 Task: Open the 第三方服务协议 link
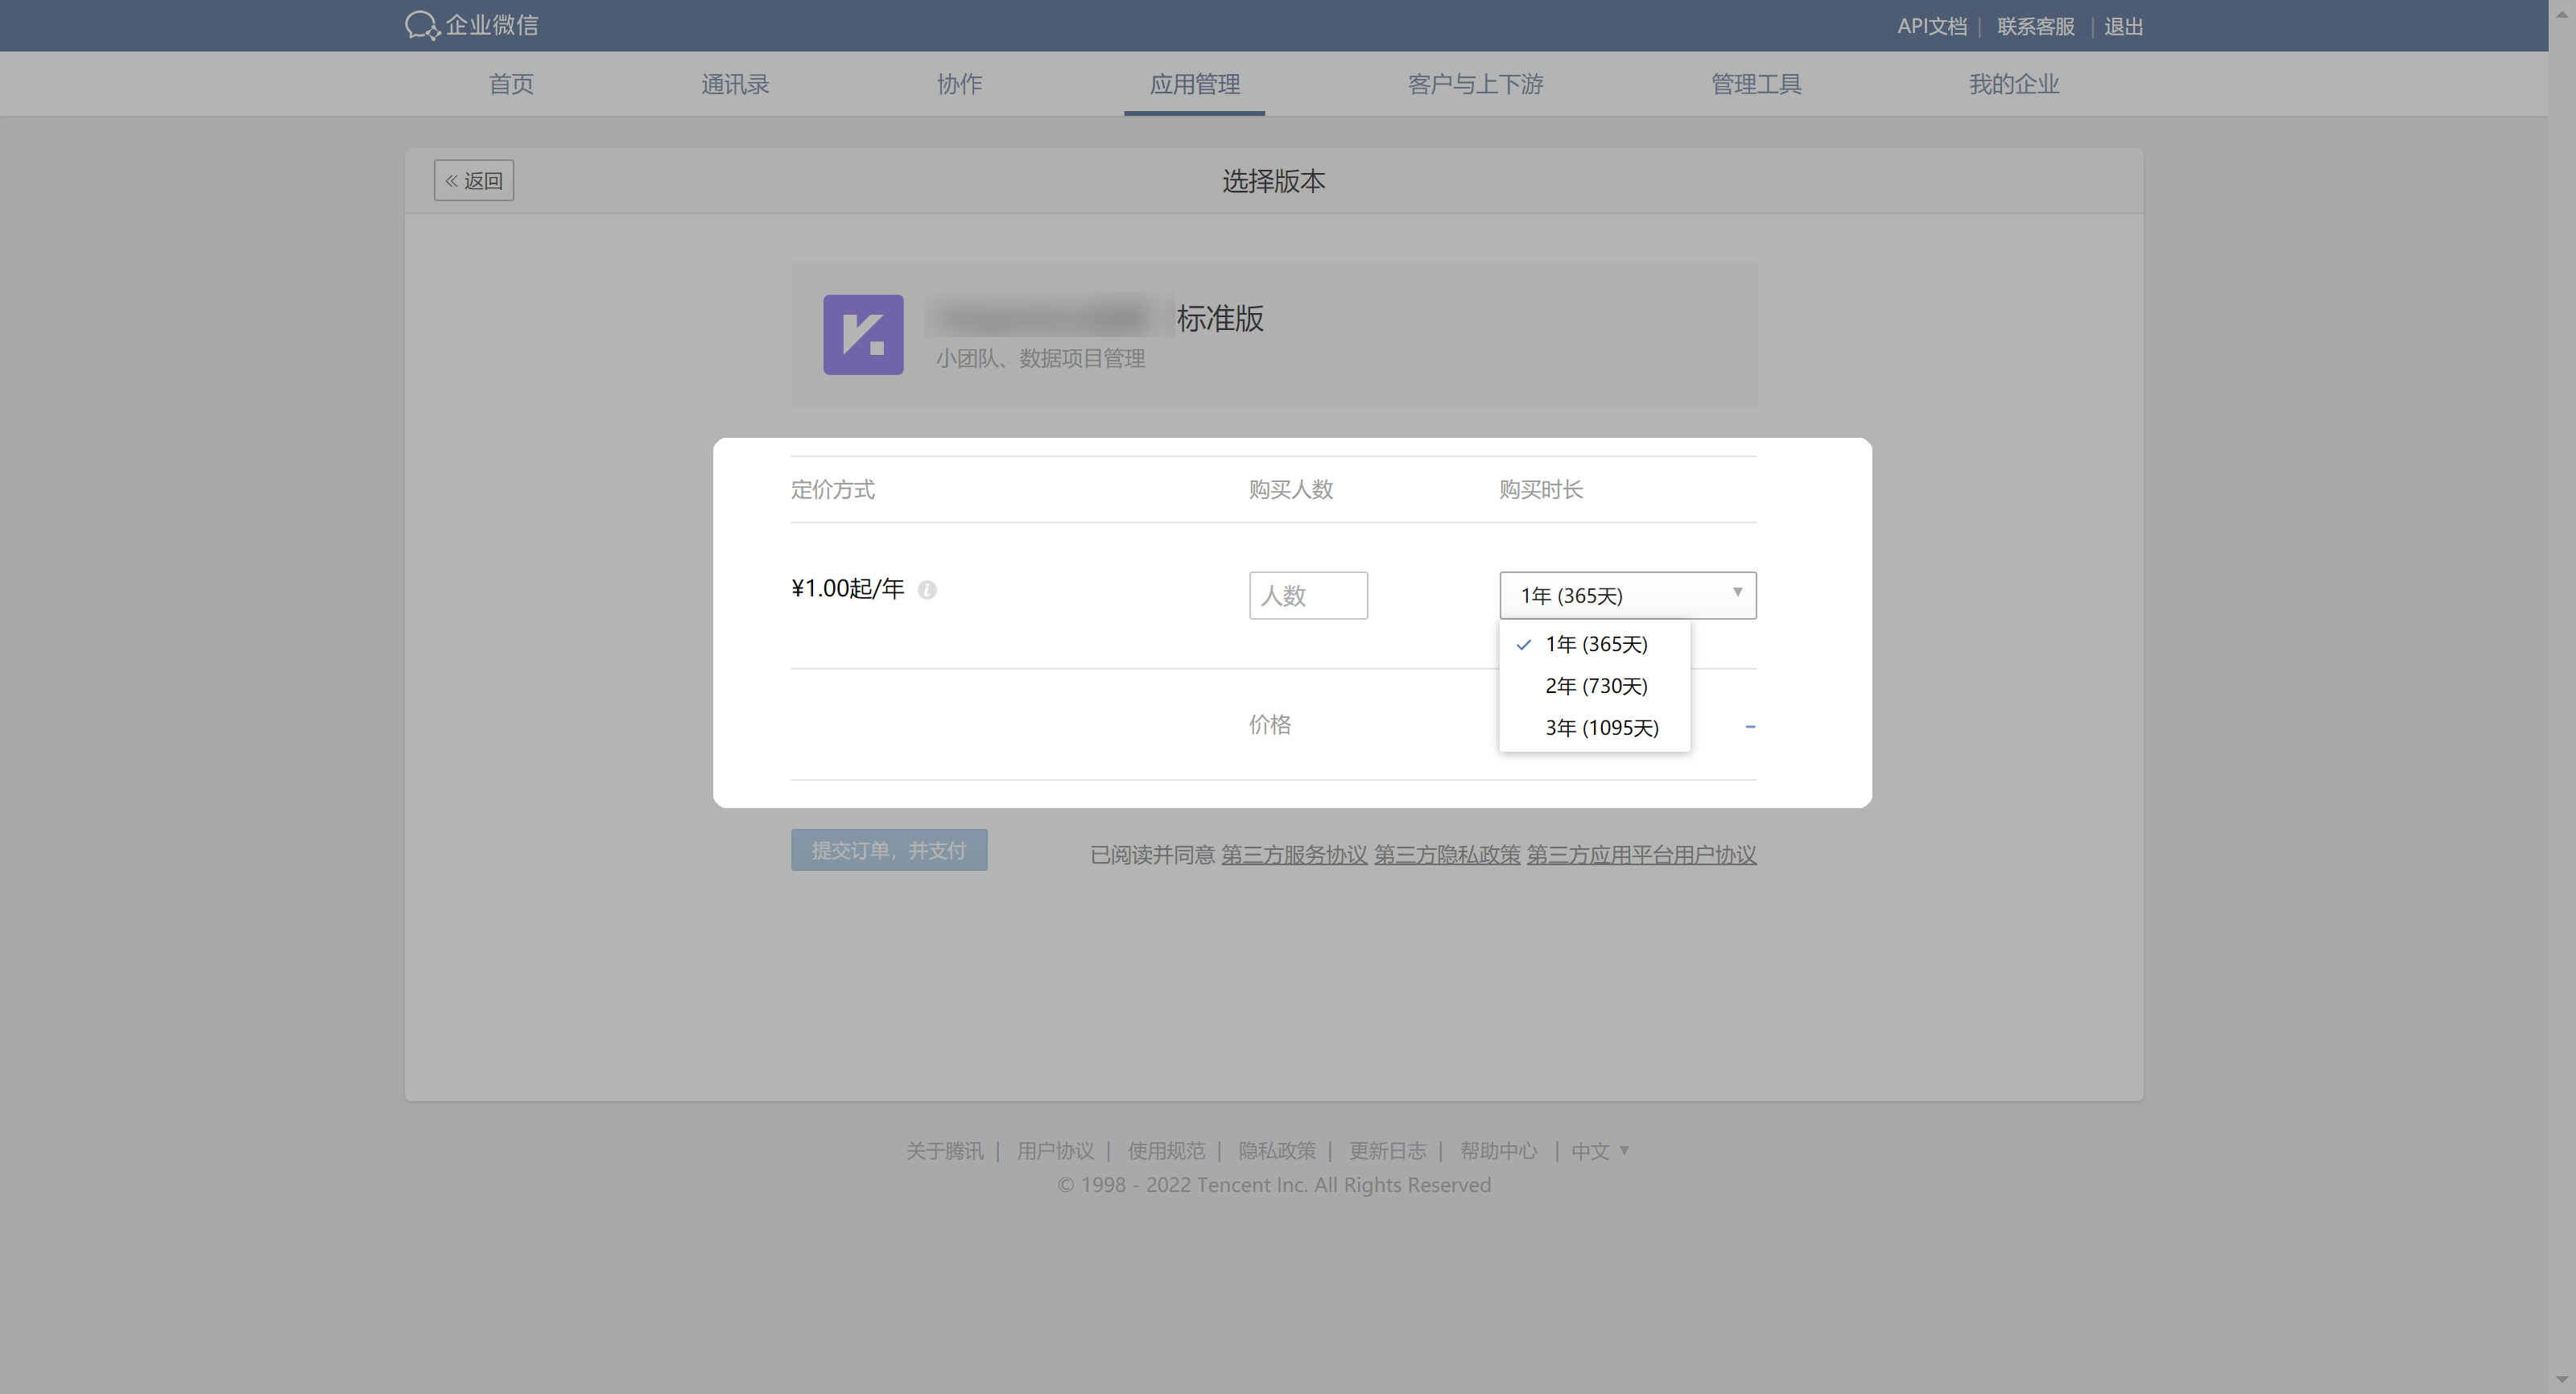point(1294,855)
